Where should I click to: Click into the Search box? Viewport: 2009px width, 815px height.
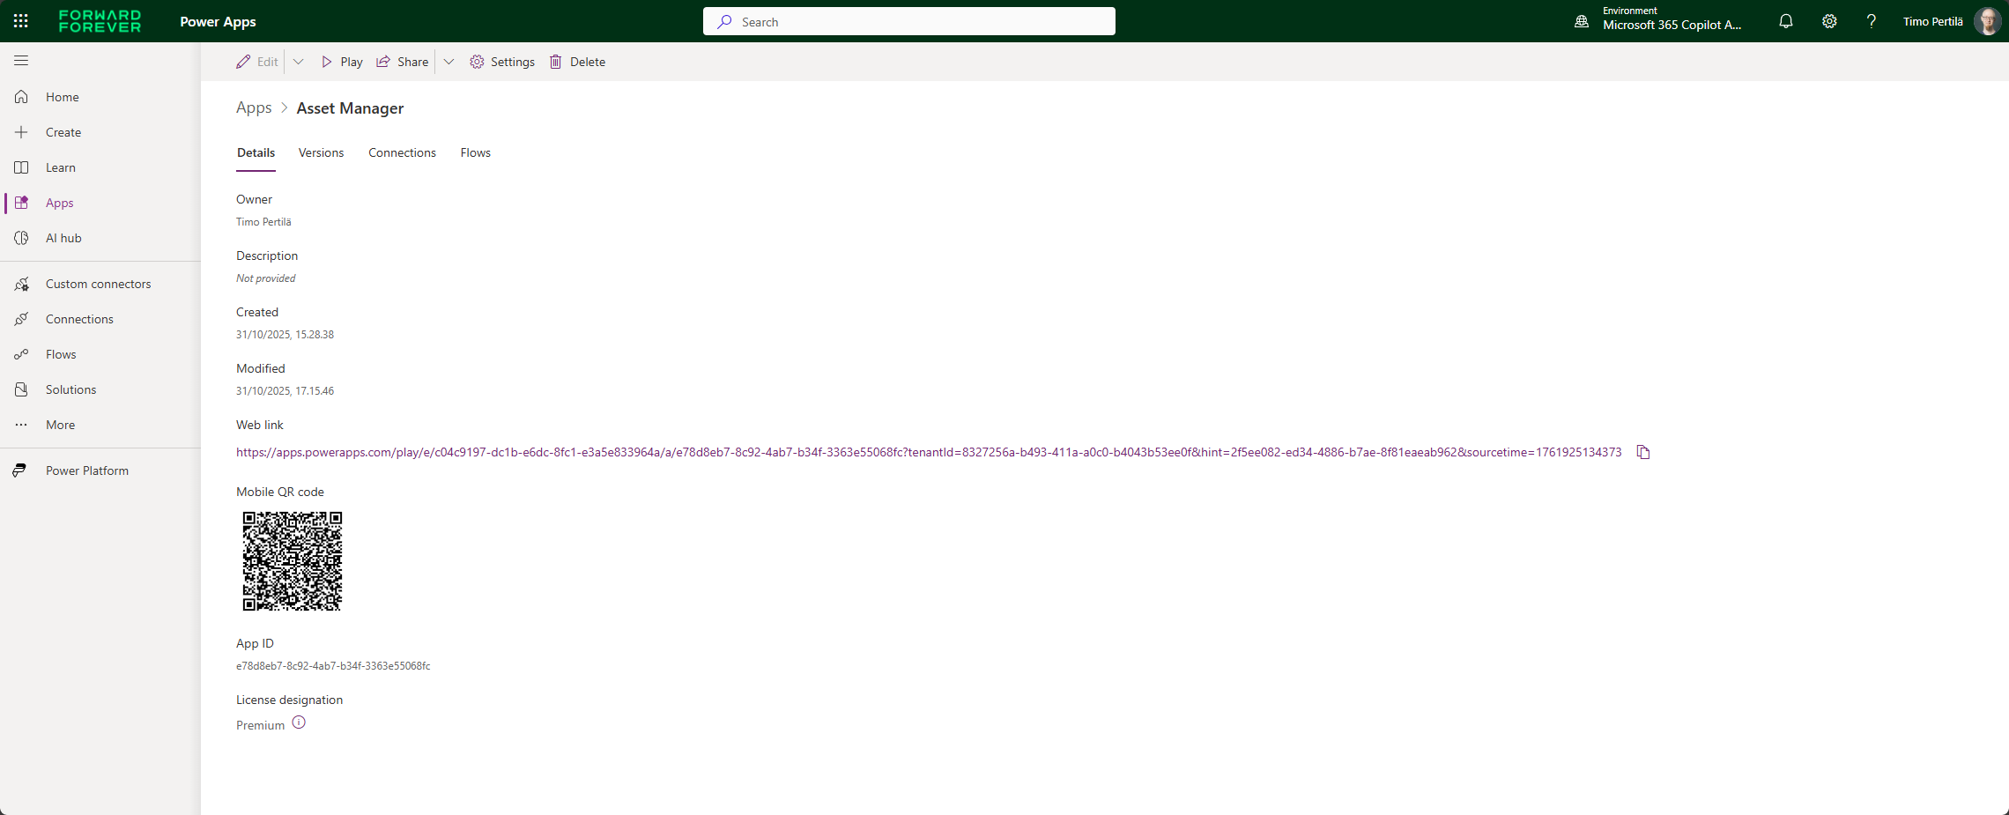pos(908,22)
